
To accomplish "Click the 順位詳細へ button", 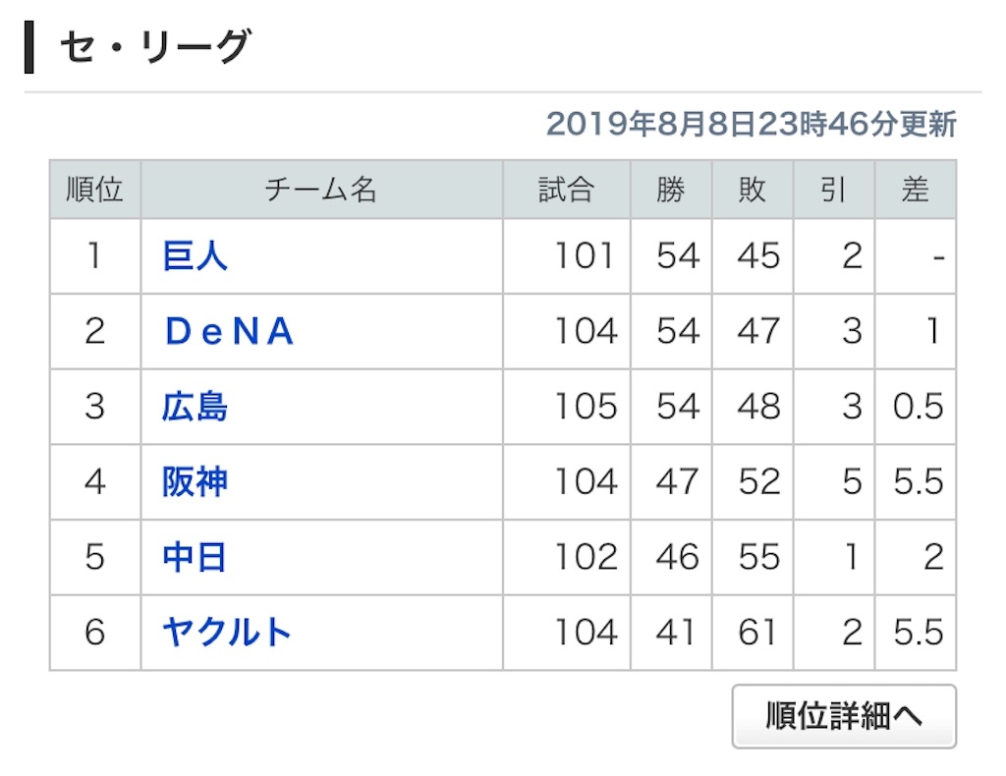I will click(x=844, y=716).
